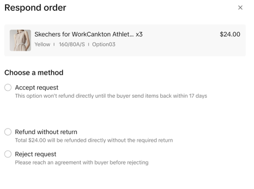The height and width of the screenshot is (189, 254).
Task: Pick the Reject request radio button
Action: click(x=8, y=154)
